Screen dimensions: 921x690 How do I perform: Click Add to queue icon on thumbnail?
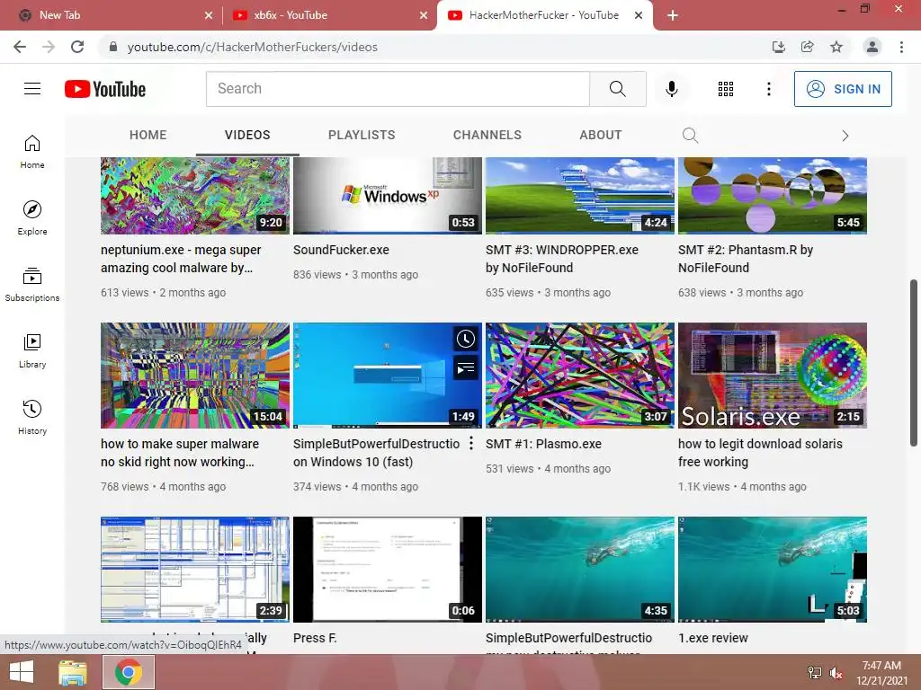466,367
